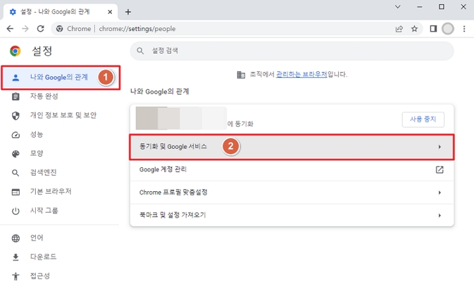Select 나와 Google의 관계 in sidebar
The height and width of the screenshot is (287, 474).
(60, 77)
